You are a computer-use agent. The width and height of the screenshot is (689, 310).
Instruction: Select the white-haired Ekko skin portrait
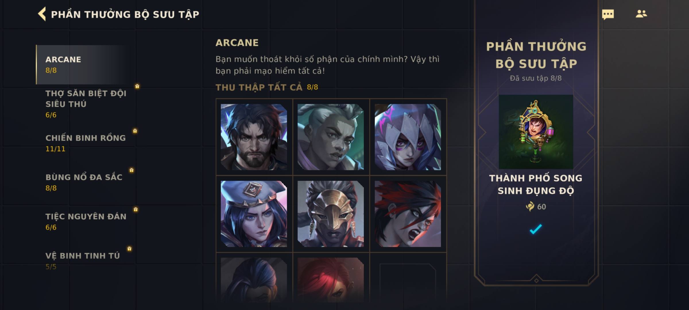331,137
